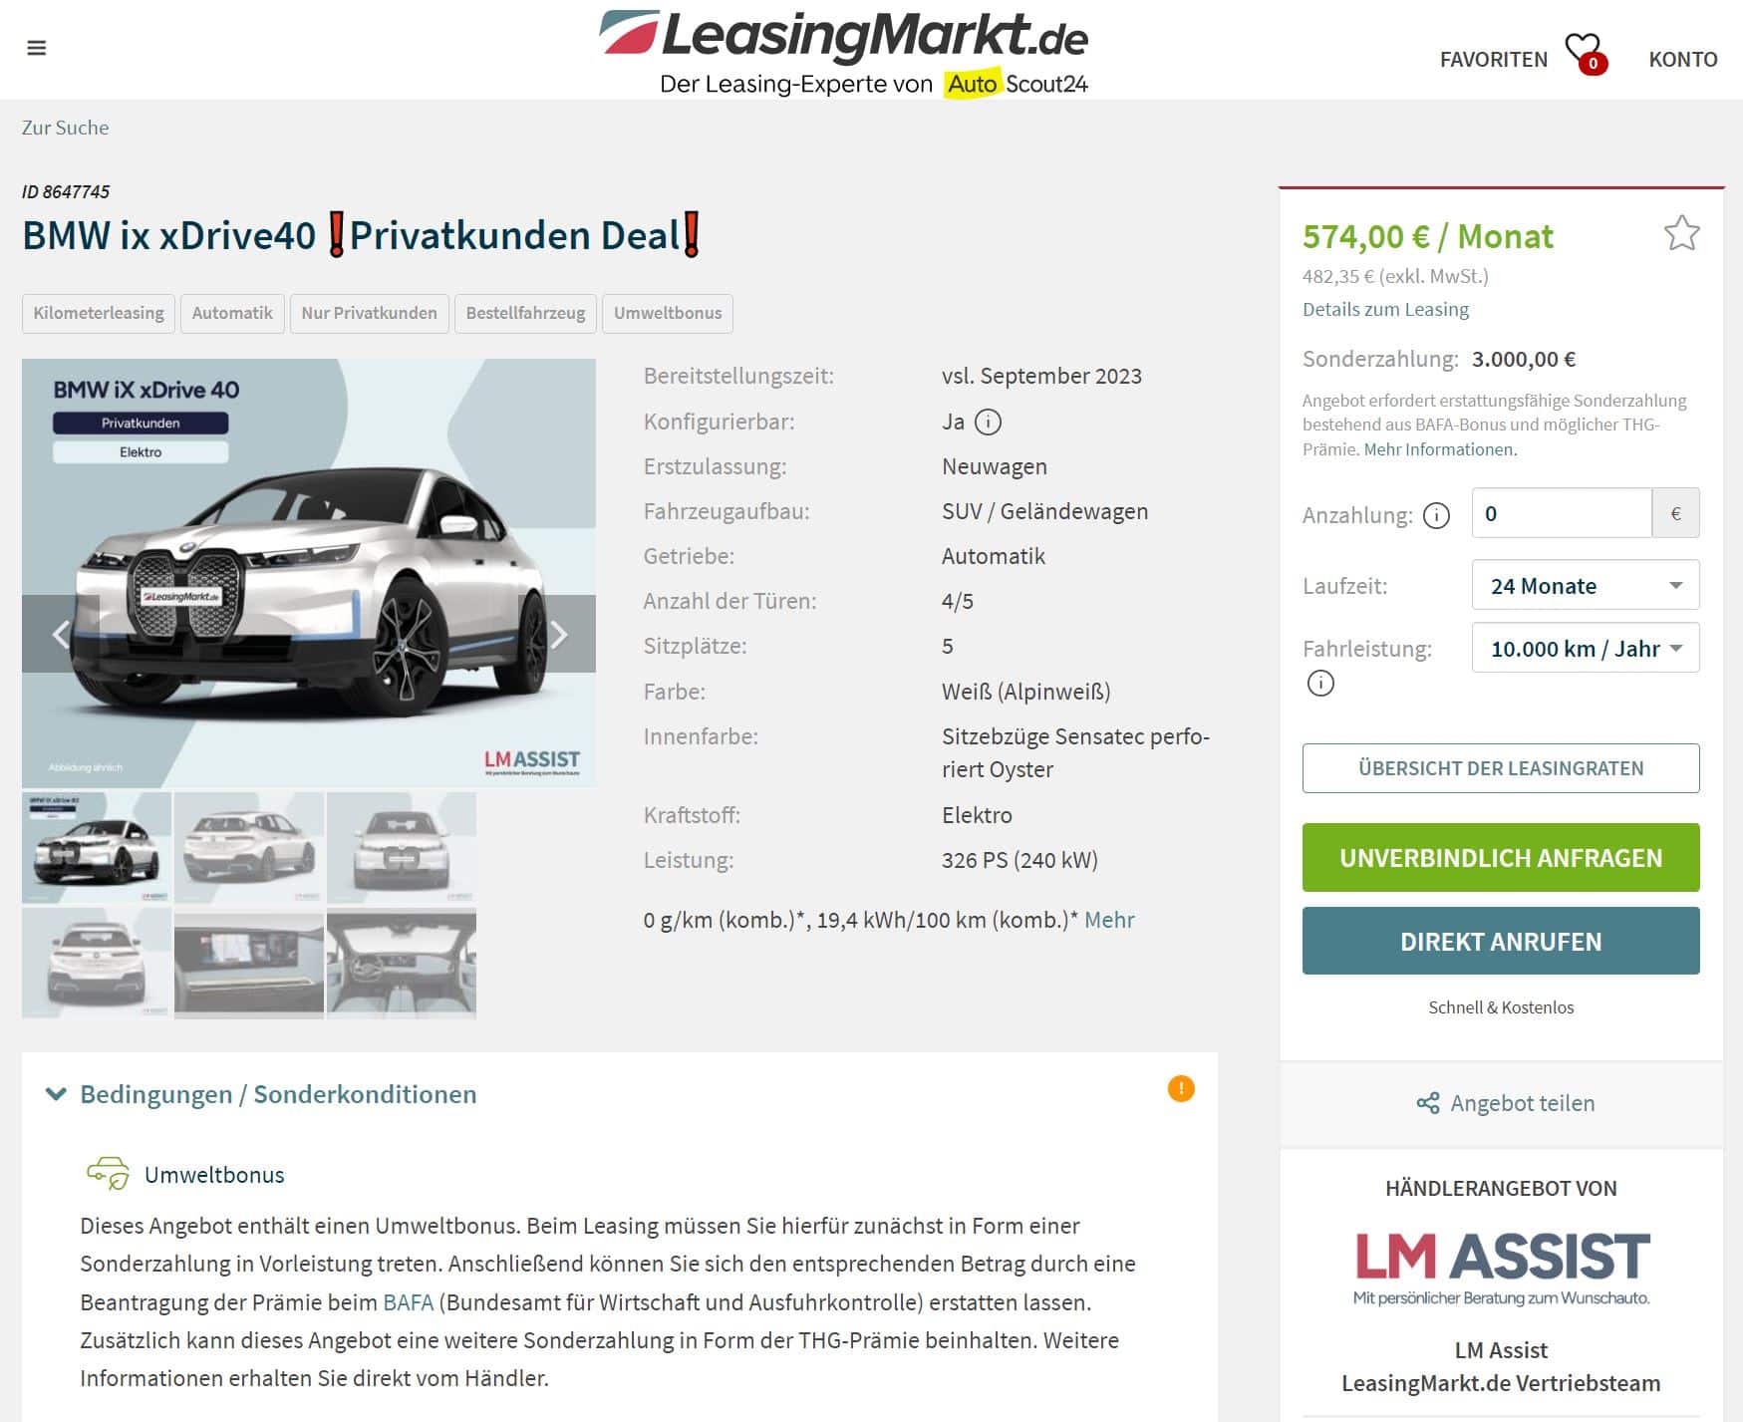Show Fahrleistung info icon

(1320, 683)
